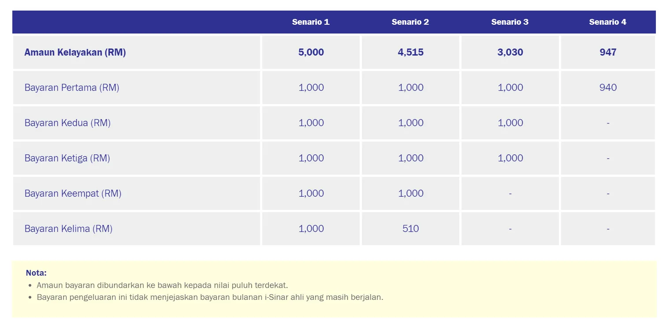Select the 4,515 eligibility amount cell
This screenshot has height=329, width=666.
411,52
